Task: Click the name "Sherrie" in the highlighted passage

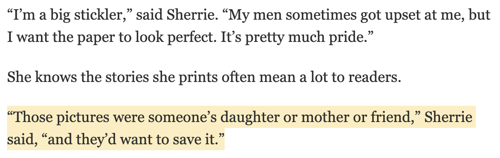Action: 449,118
